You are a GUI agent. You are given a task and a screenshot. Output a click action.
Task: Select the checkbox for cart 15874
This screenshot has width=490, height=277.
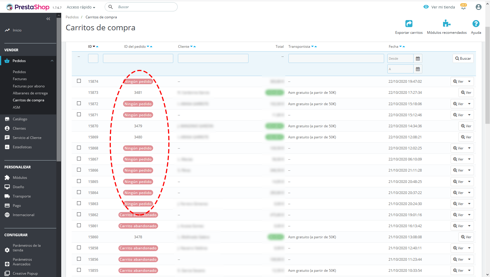point(79,81)
